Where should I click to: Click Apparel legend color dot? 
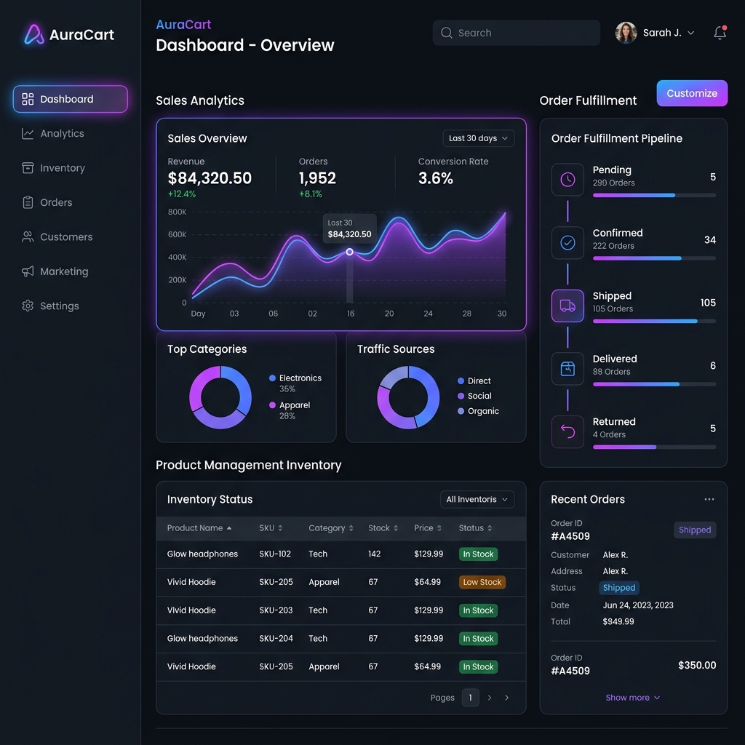[x=272, y=405]
